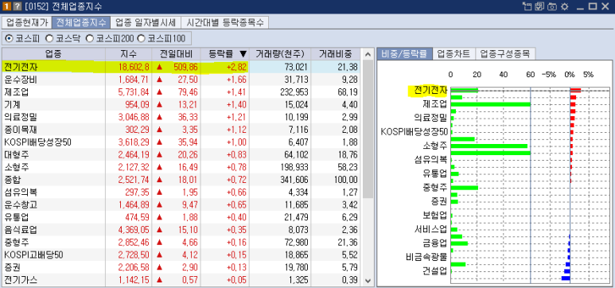Viewport: 615px width, 288px height.
Task: Click the 18,602.8 index value for 전기전자
Action: click(x=134, y=67)
